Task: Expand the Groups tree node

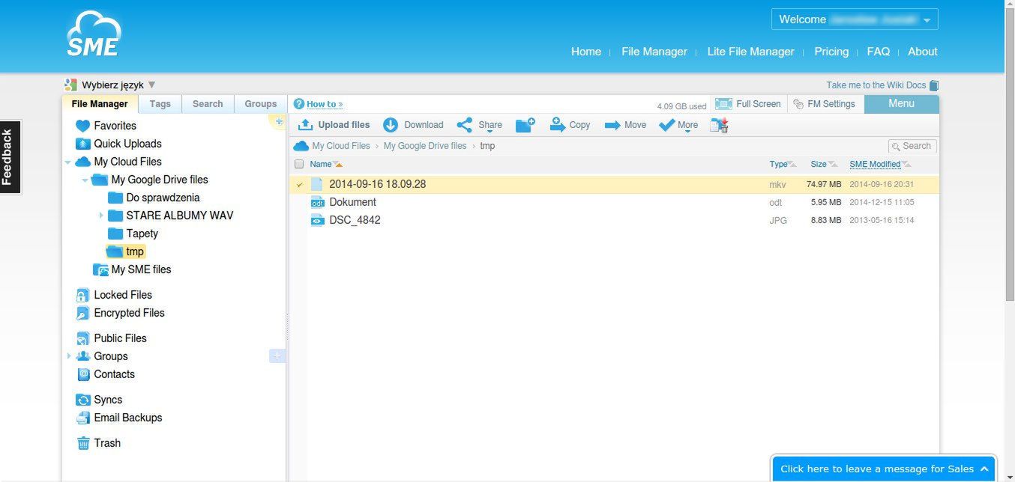Action: [69, 356]
